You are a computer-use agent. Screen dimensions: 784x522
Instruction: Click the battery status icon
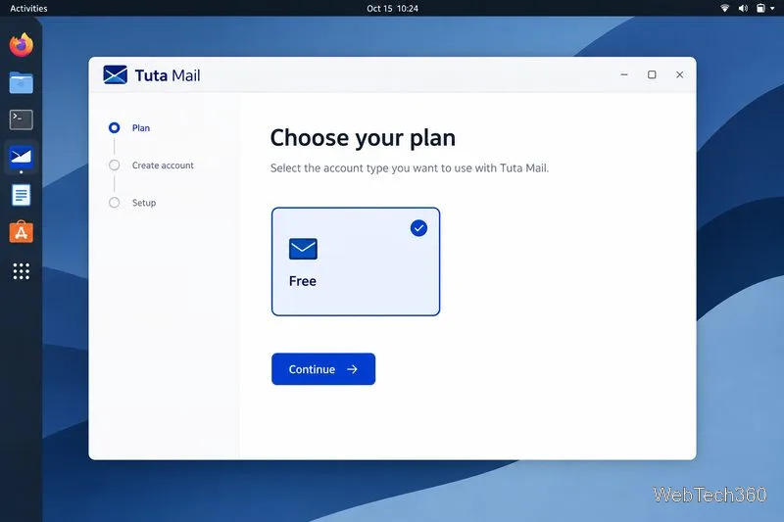point(760,8)
